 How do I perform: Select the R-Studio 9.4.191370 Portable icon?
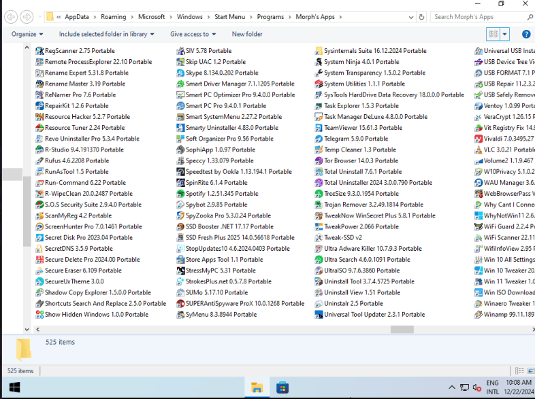click(39, 150)
